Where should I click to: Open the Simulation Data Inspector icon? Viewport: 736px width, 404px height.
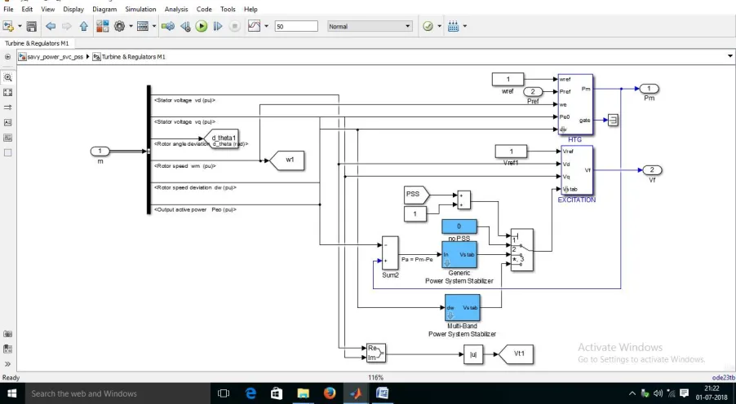click(x=254, y=26)
